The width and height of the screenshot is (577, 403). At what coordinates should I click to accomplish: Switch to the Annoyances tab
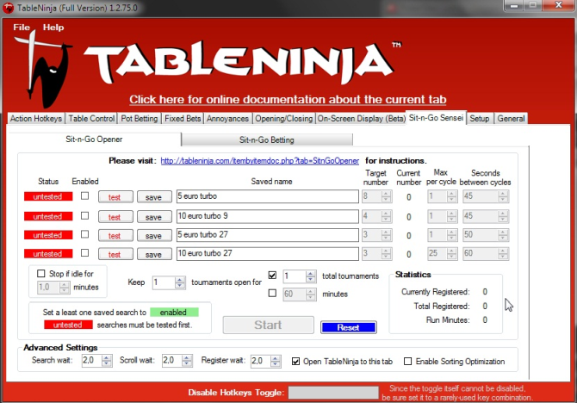[x=227, y=119]
